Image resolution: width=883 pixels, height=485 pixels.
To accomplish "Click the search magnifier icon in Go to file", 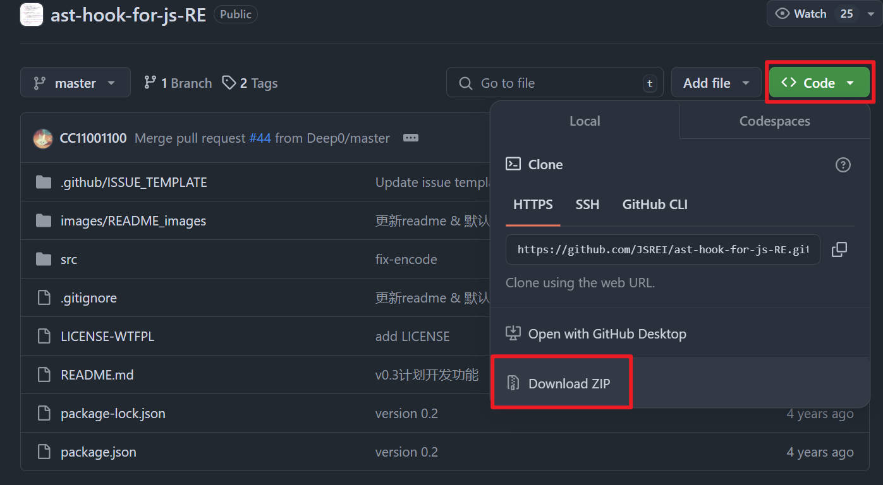I will [466, 83].
